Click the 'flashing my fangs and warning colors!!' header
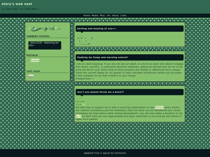 coord(129,57)
